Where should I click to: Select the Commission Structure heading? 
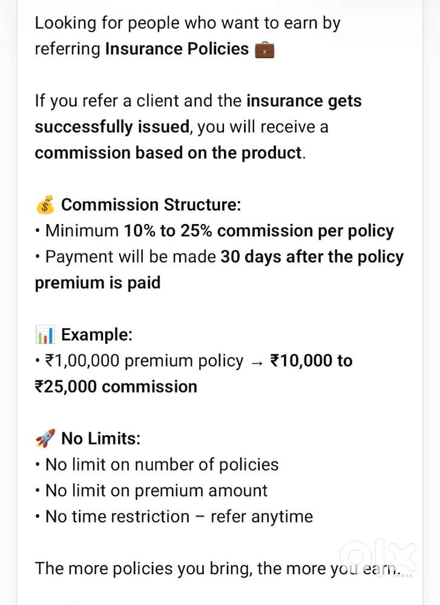coord(151,205)
